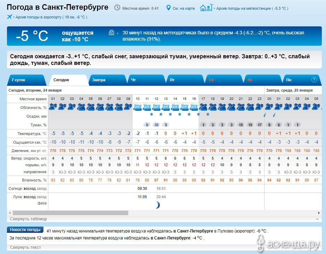Click the map pin icon

point(169,8)
